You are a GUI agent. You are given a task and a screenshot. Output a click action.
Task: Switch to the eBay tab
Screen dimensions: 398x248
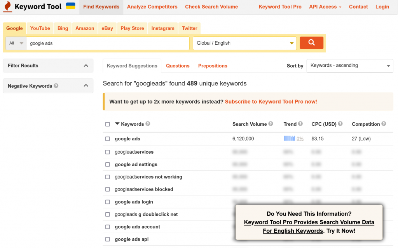[107, 28]
